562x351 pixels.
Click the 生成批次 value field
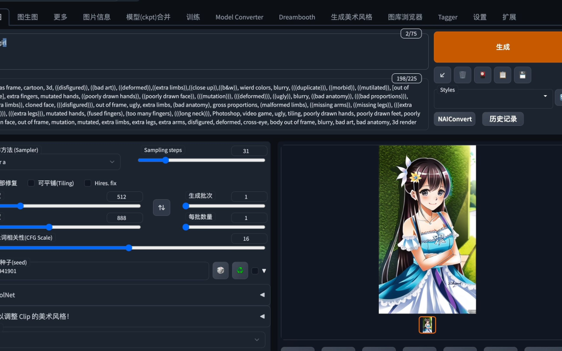[x=249, y=197]
